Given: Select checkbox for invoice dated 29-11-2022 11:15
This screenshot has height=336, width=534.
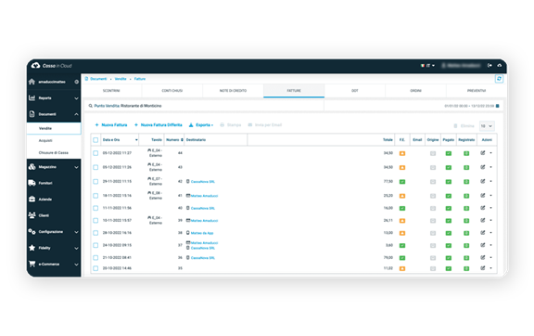Looking at the screenshot, I should coord(95,182).
